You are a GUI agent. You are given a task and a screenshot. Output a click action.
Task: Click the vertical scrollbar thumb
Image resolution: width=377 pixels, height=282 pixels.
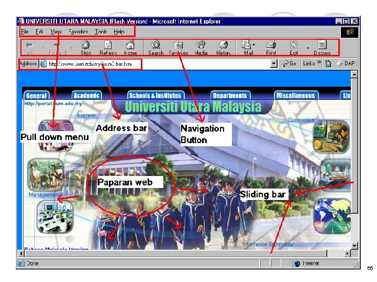pos(354,146)
